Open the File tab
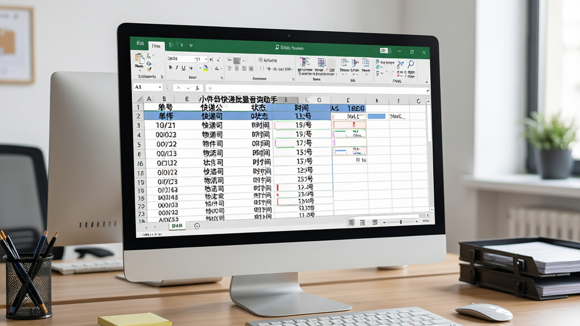 140,43
